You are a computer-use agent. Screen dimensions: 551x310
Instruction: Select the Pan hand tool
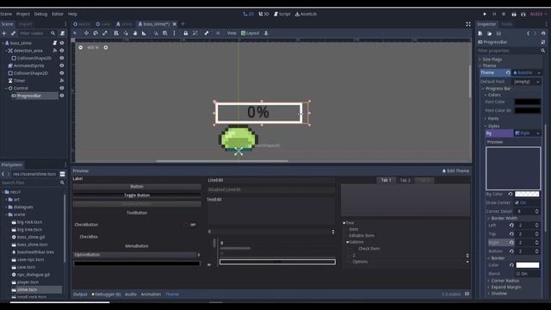(x=135, y=33)
